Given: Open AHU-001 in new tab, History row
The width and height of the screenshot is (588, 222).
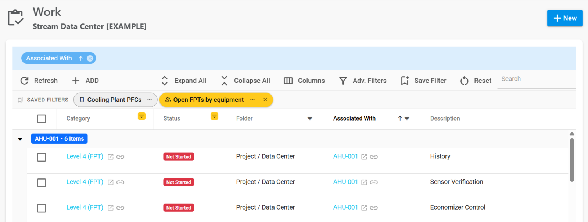Looking at the screenshot, I should click(364, 157).
